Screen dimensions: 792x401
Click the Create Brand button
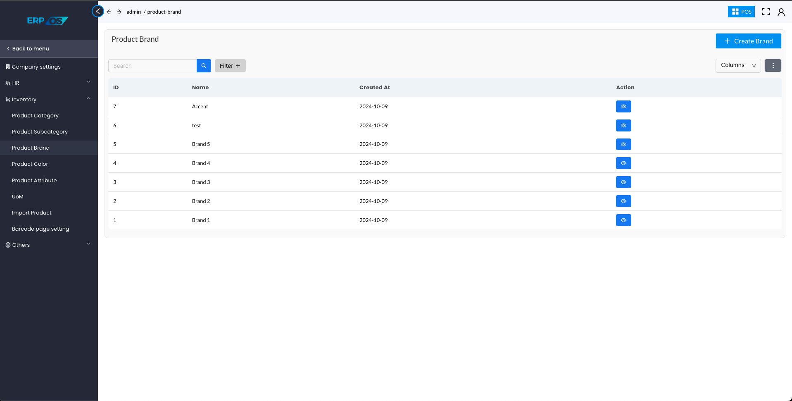tap(748, 41)
